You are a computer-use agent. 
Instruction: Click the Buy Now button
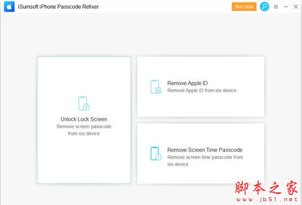click(x=244, y=7)
